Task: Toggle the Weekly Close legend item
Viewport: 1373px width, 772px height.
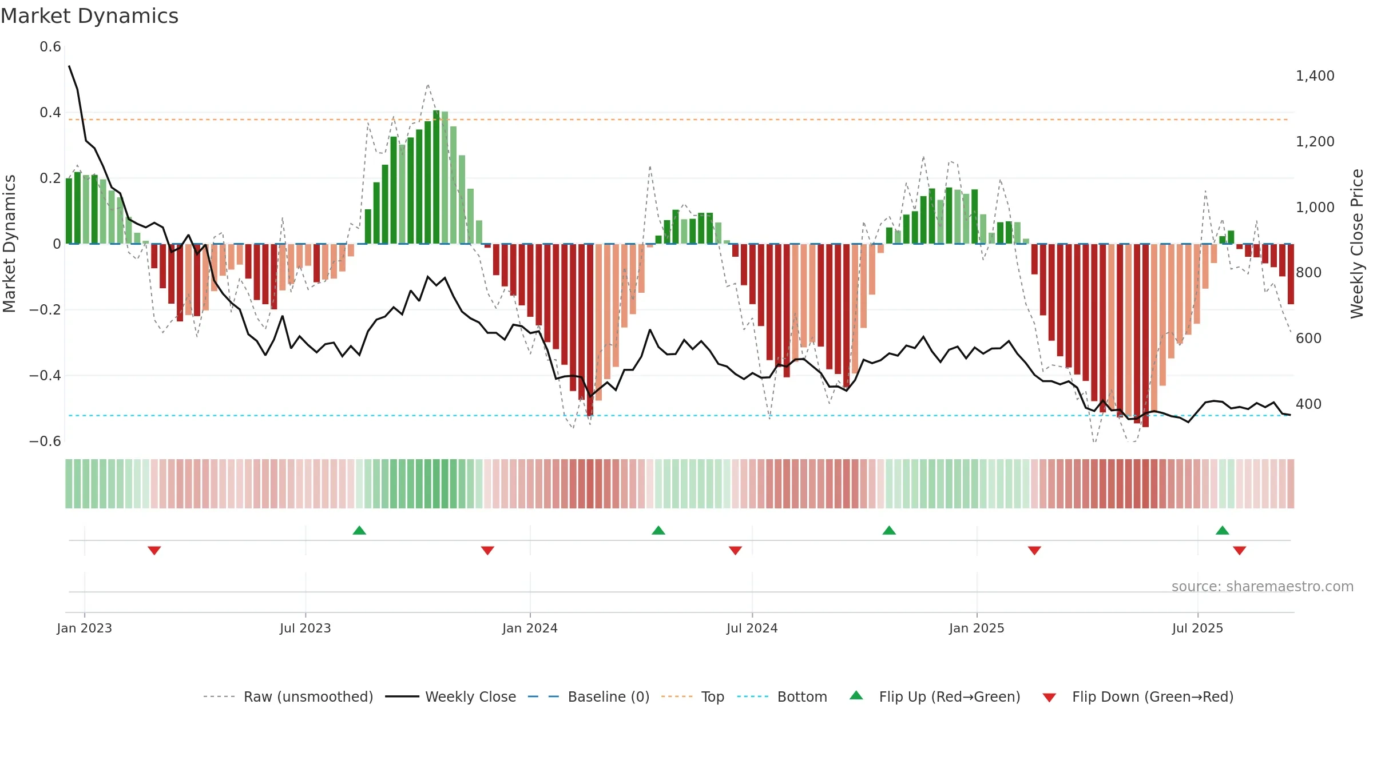Action: pyautogui.click(x=451, y=697)
